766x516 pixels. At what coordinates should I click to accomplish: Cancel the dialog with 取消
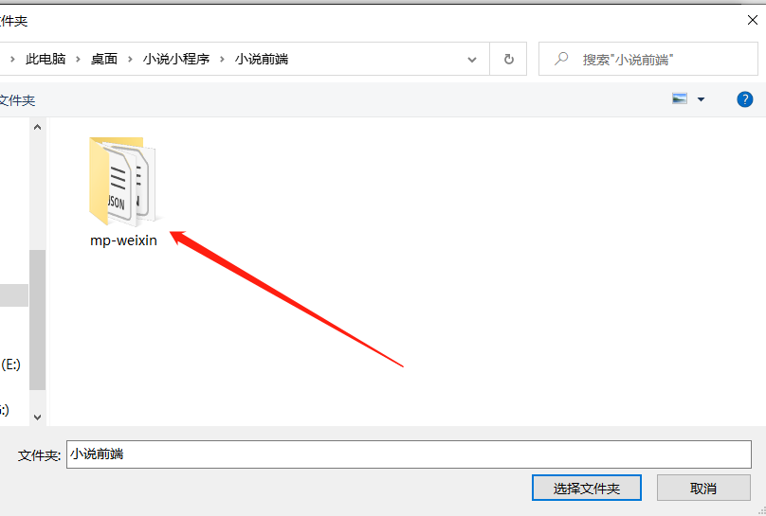point(703,489)
